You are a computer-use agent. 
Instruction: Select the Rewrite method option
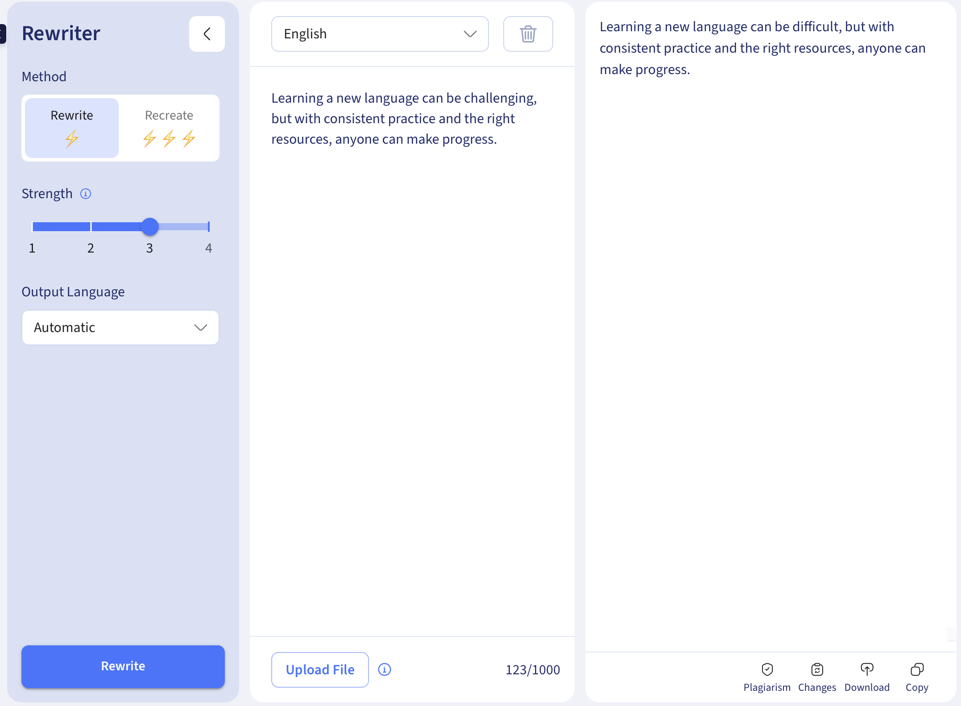[x=72, y=128]
